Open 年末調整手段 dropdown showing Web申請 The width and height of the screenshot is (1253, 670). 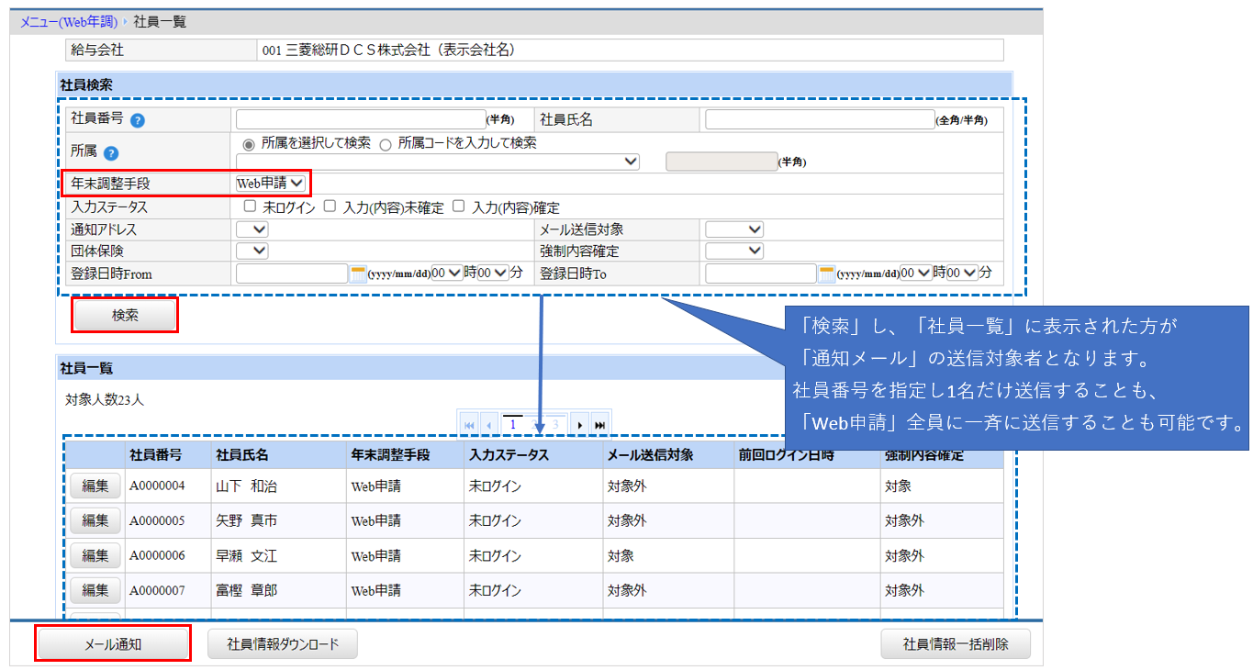[271, 184]
